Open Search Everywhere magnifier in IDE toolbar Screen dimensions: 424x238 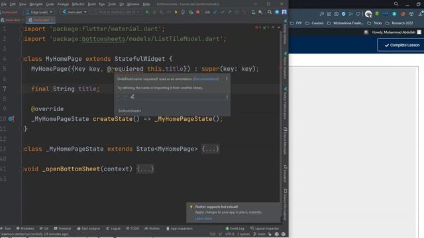270,12
